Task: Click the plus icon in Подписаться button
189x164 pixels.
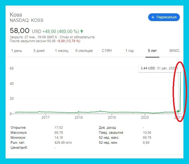Action: point(153,17)
